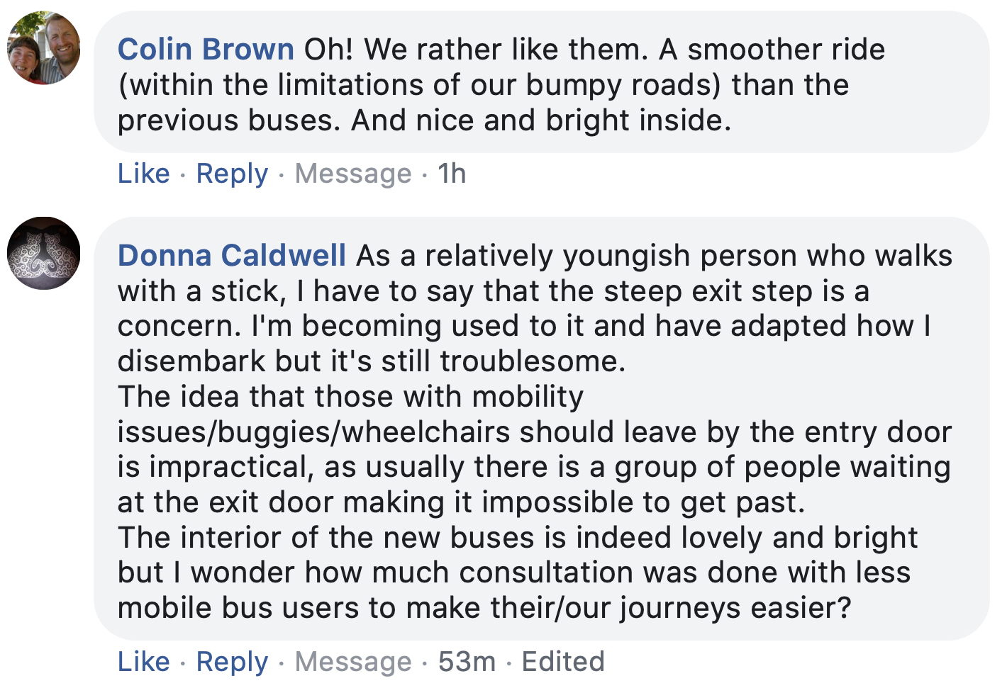Click Colin's comment text about smoother ride
This screenshot has height=693, width=1007.
(x=501, y=85)
